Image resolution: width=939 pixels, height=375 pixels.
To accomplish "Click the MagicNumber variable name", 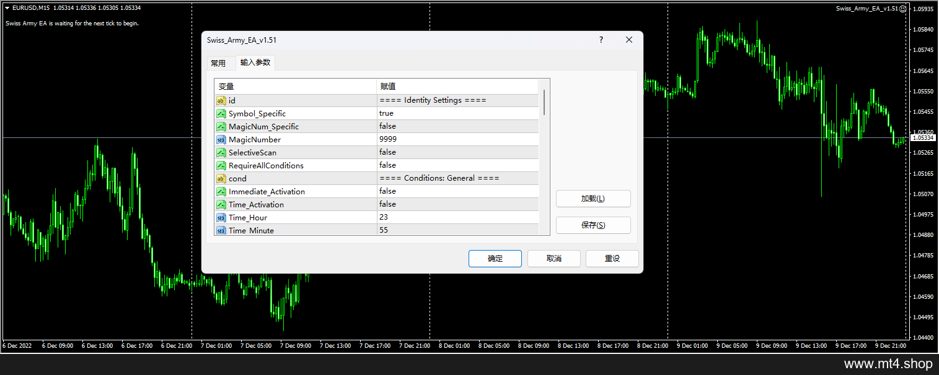I will (x=255, y=140).
